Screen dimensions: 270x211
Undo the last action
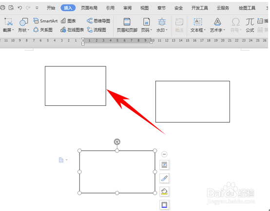20,8
